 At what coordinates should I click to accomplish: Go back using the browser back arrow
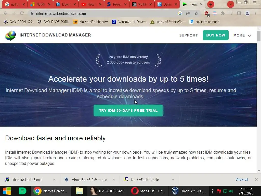click(6, 13)
